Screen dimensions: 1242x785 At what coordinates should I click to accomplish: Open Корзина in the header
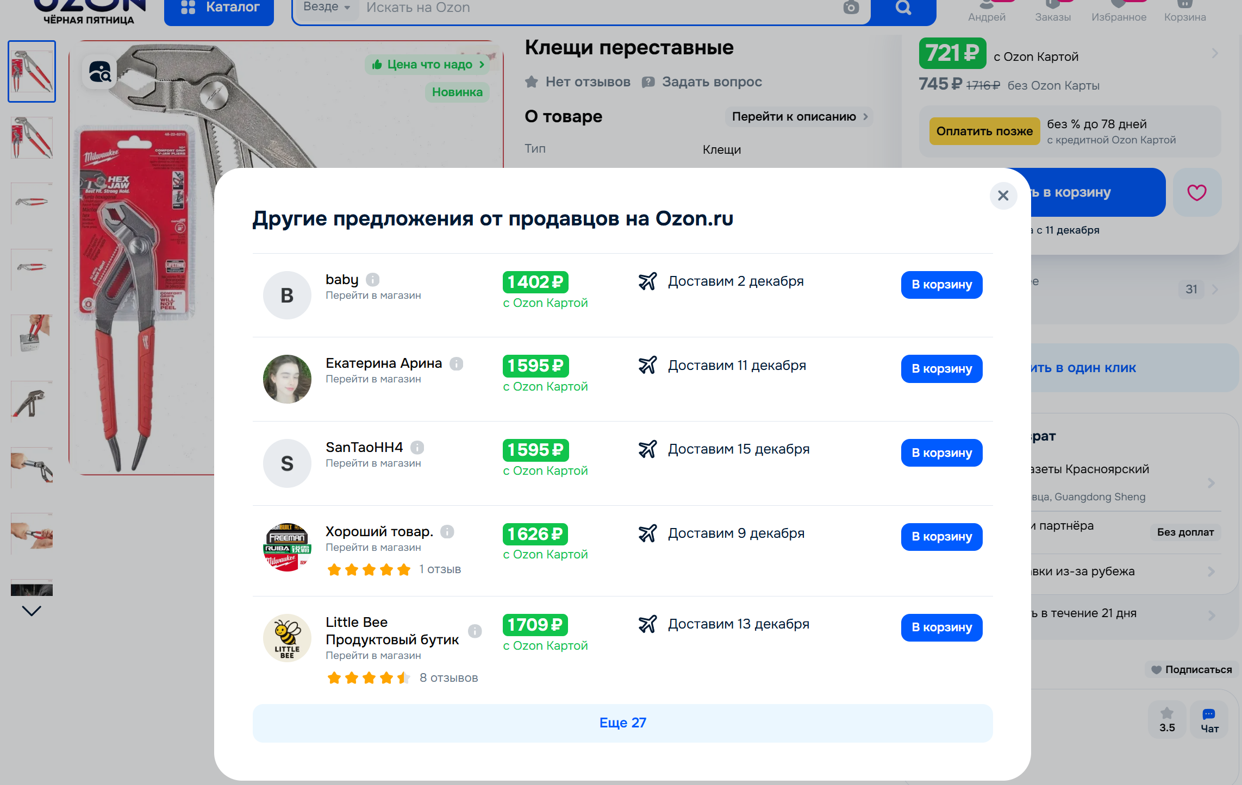pos(1184,11)
